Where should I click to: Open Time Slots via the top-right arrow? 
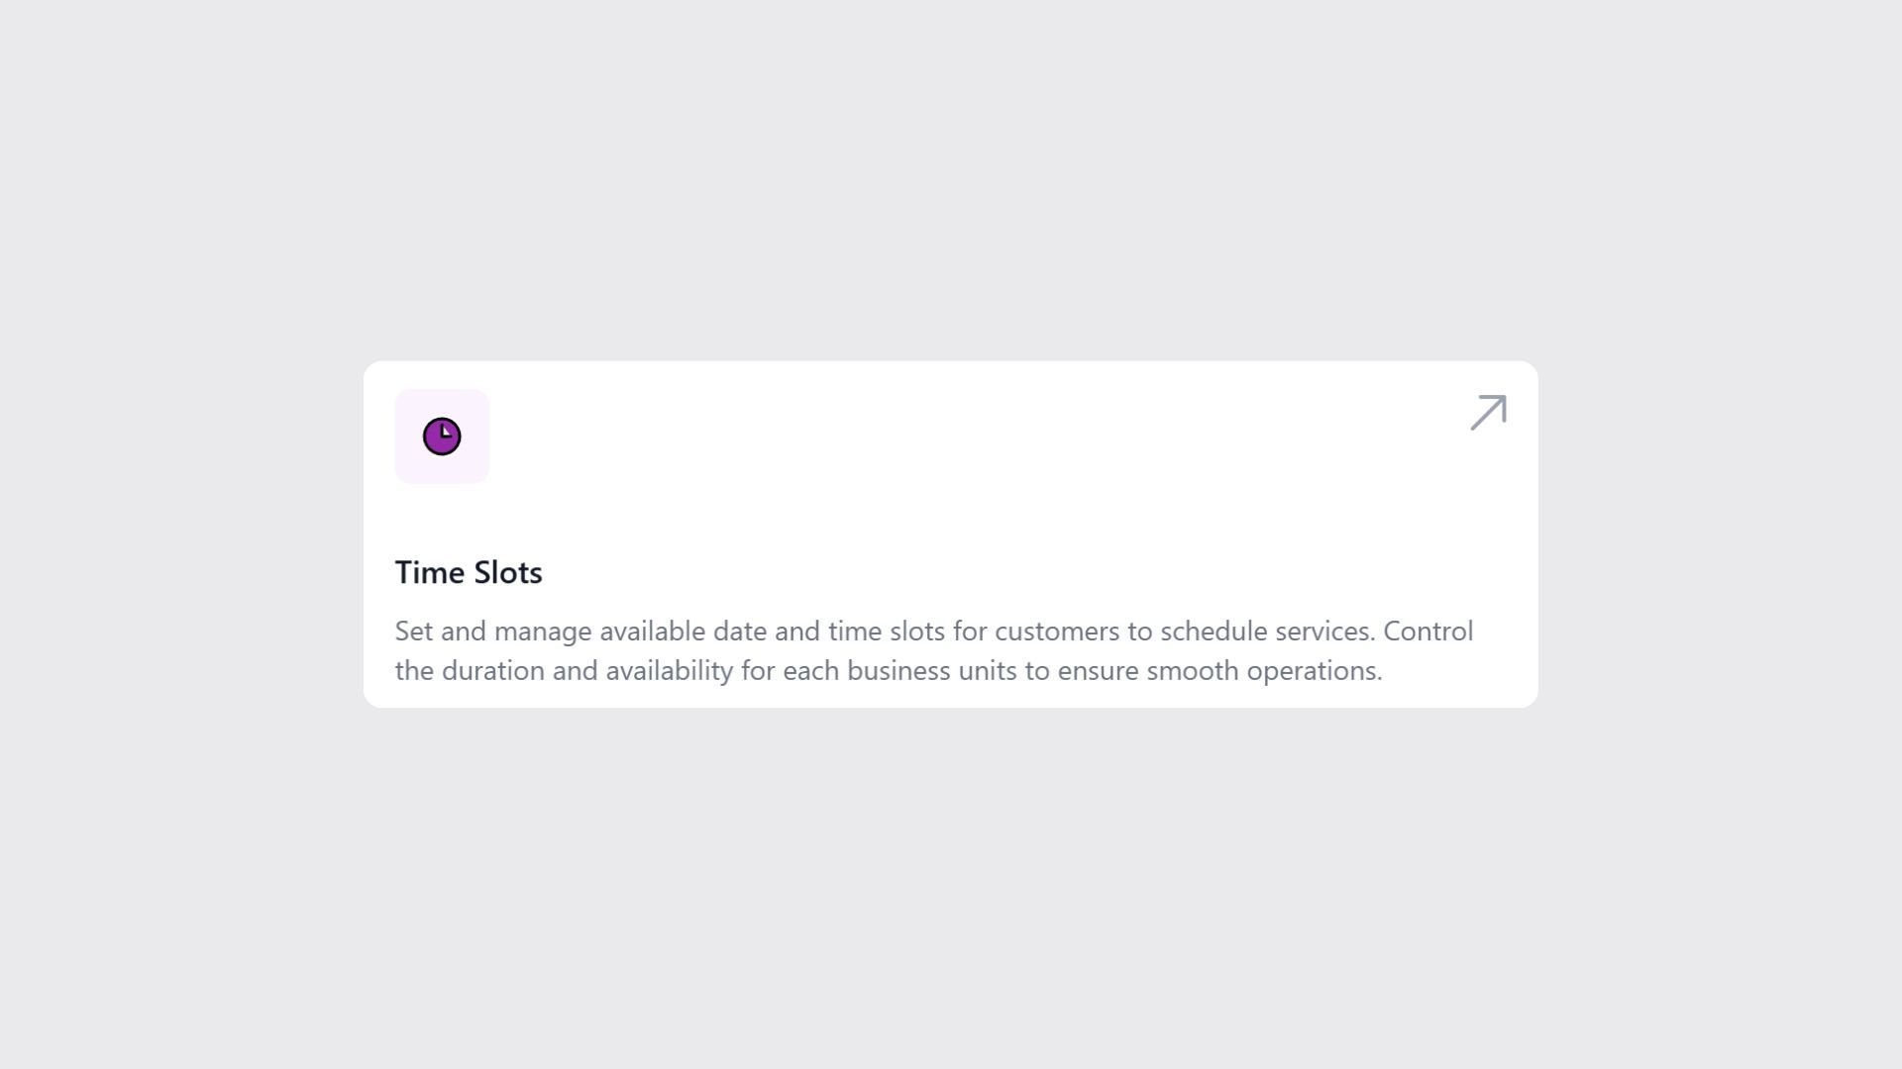[1488, 413]
